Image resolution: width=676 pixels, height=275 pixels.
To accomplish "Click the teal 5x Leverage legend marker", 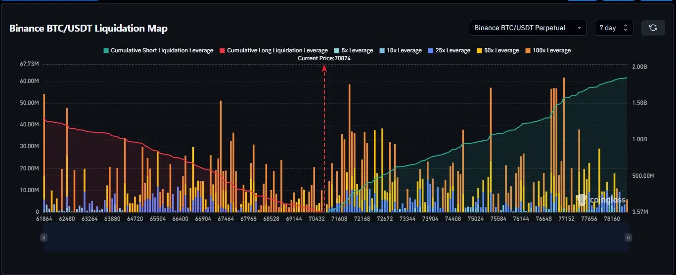I will pyautogui.click(x=337, y=50).
